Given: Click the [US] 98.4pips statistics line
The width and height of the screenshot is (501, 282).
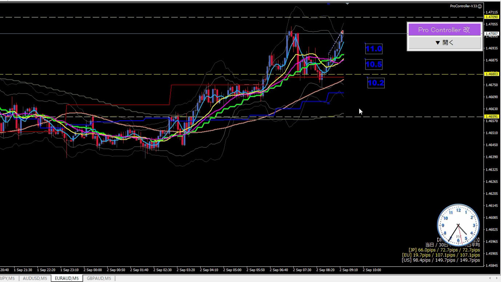Looking at the screenshot, I should (441, 260).
